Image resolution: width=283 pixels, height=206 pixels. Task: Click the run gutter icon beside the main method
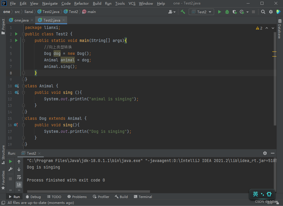16,40
